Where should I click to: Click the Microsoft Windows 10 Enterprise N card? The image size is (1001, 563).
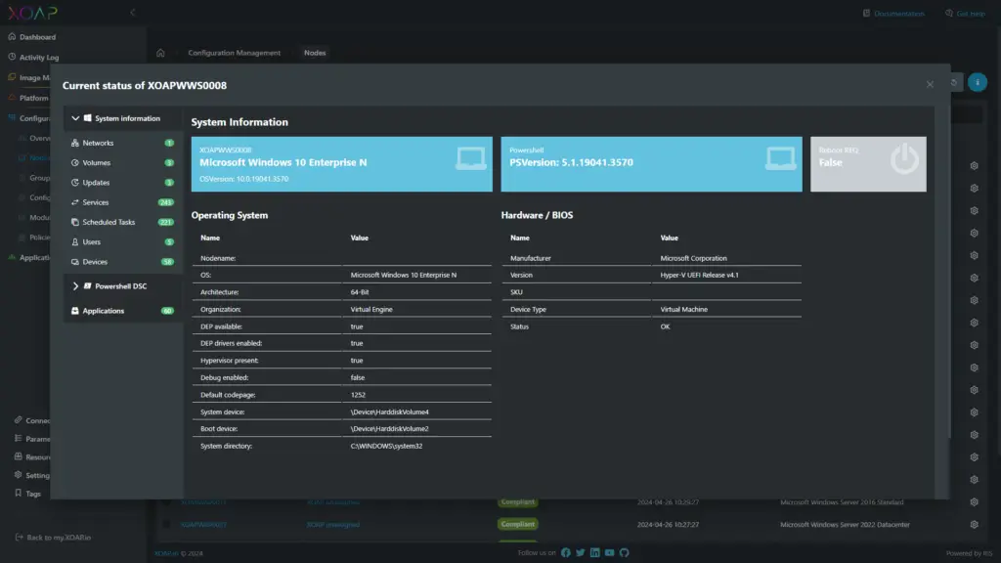pos(341,164)
